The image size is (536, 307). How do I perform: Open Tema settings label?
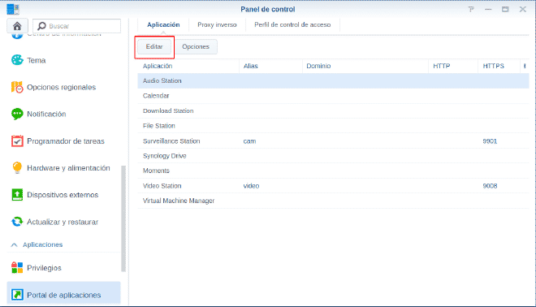tap(37, 60)
